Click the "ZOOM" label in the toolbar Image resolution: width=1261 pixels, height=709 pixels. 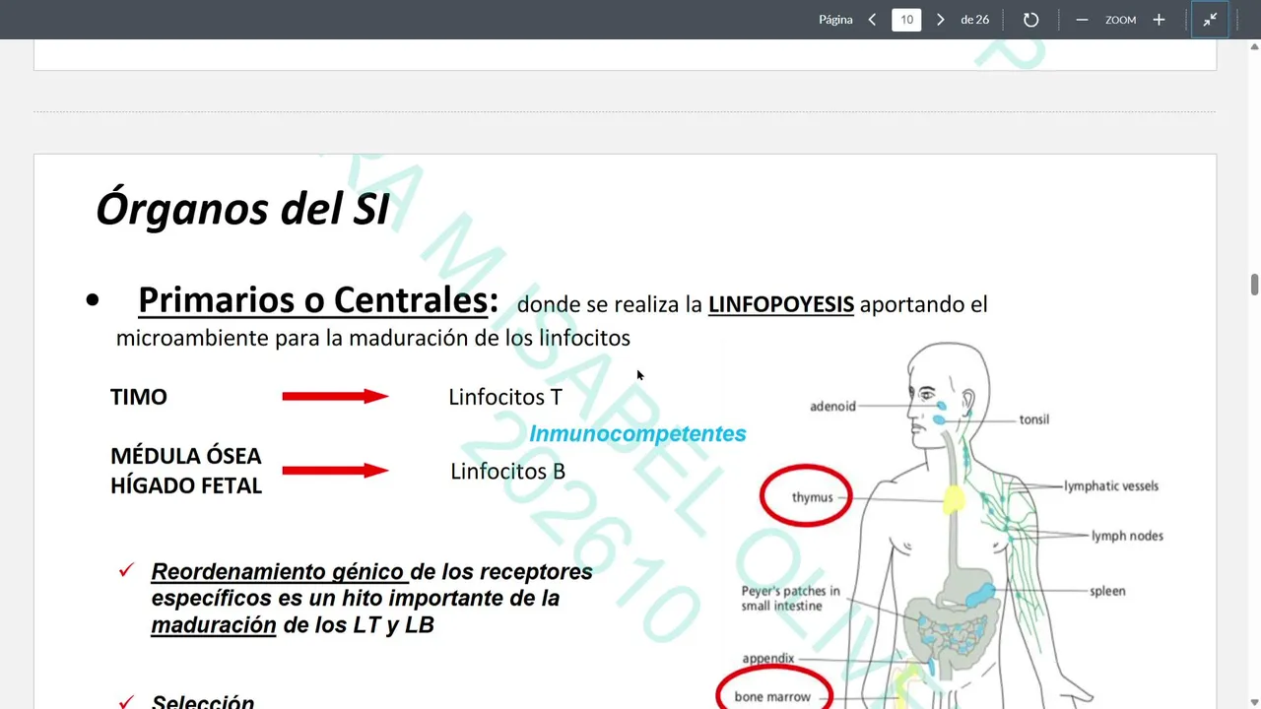[x=1120, y=20]
